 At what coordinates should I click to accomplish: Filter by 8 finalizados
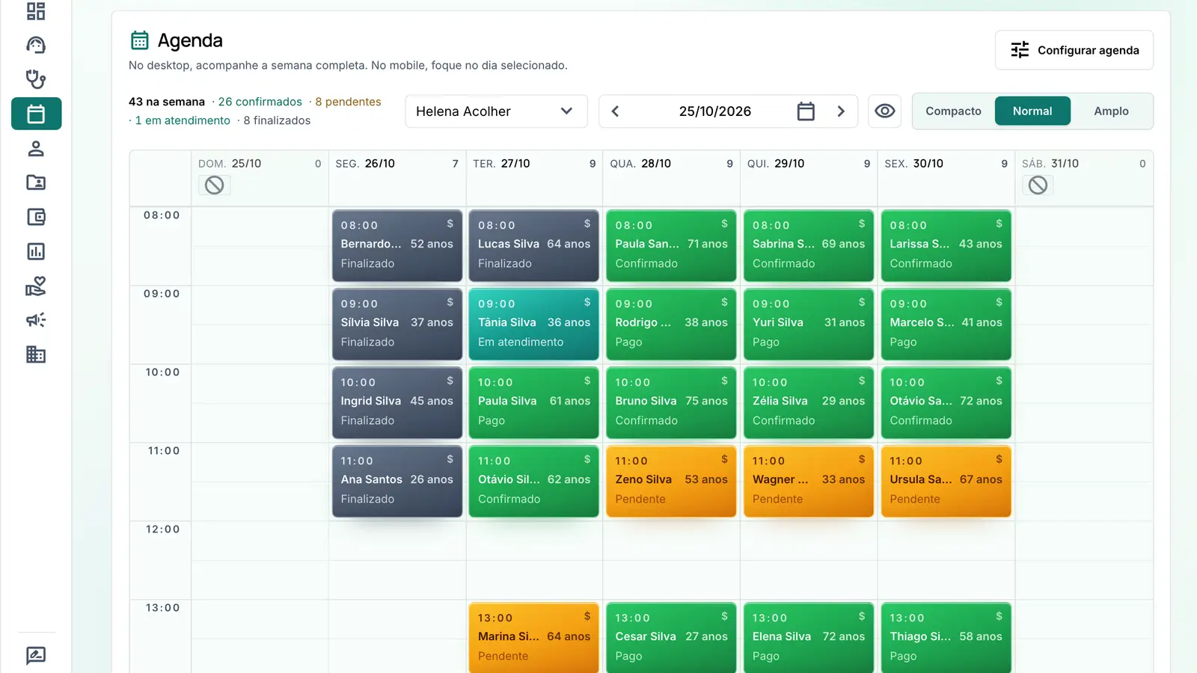[277, 120]
